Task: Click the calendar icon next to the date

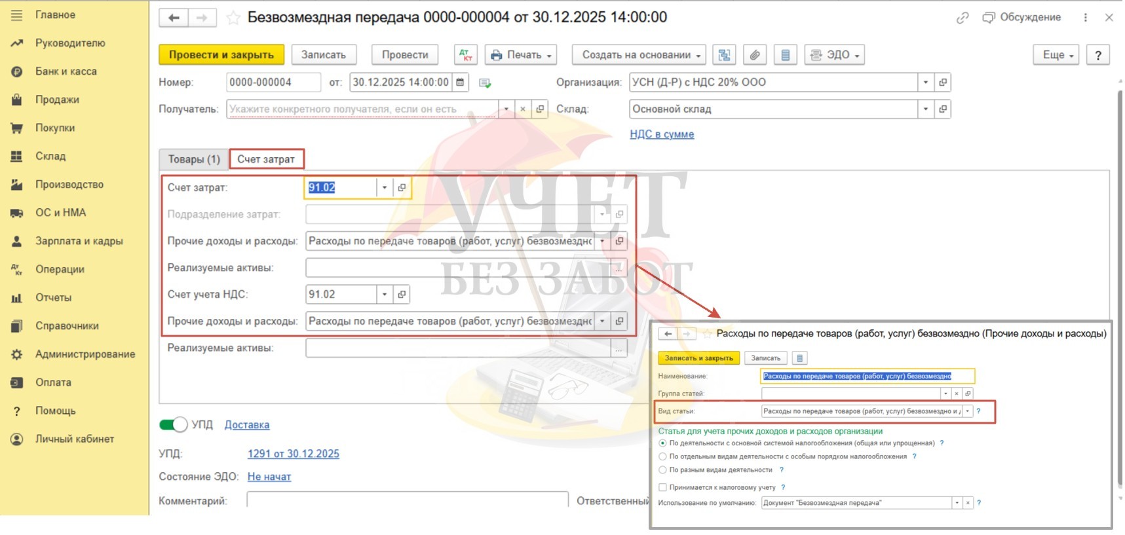Action: coord(460,83)
